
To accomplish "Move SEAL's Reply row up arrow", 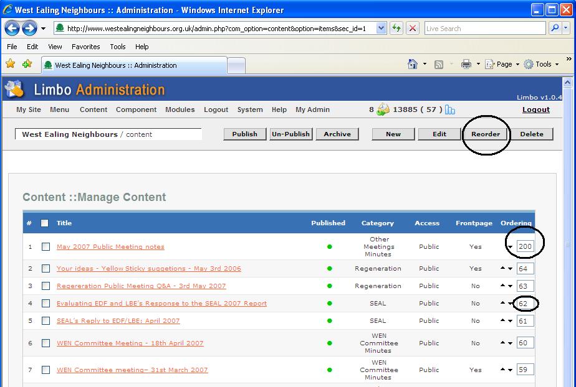I will tap(502, 320).
